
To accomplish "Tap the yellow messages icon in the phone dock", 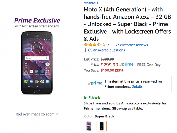I will pos(32,82).
